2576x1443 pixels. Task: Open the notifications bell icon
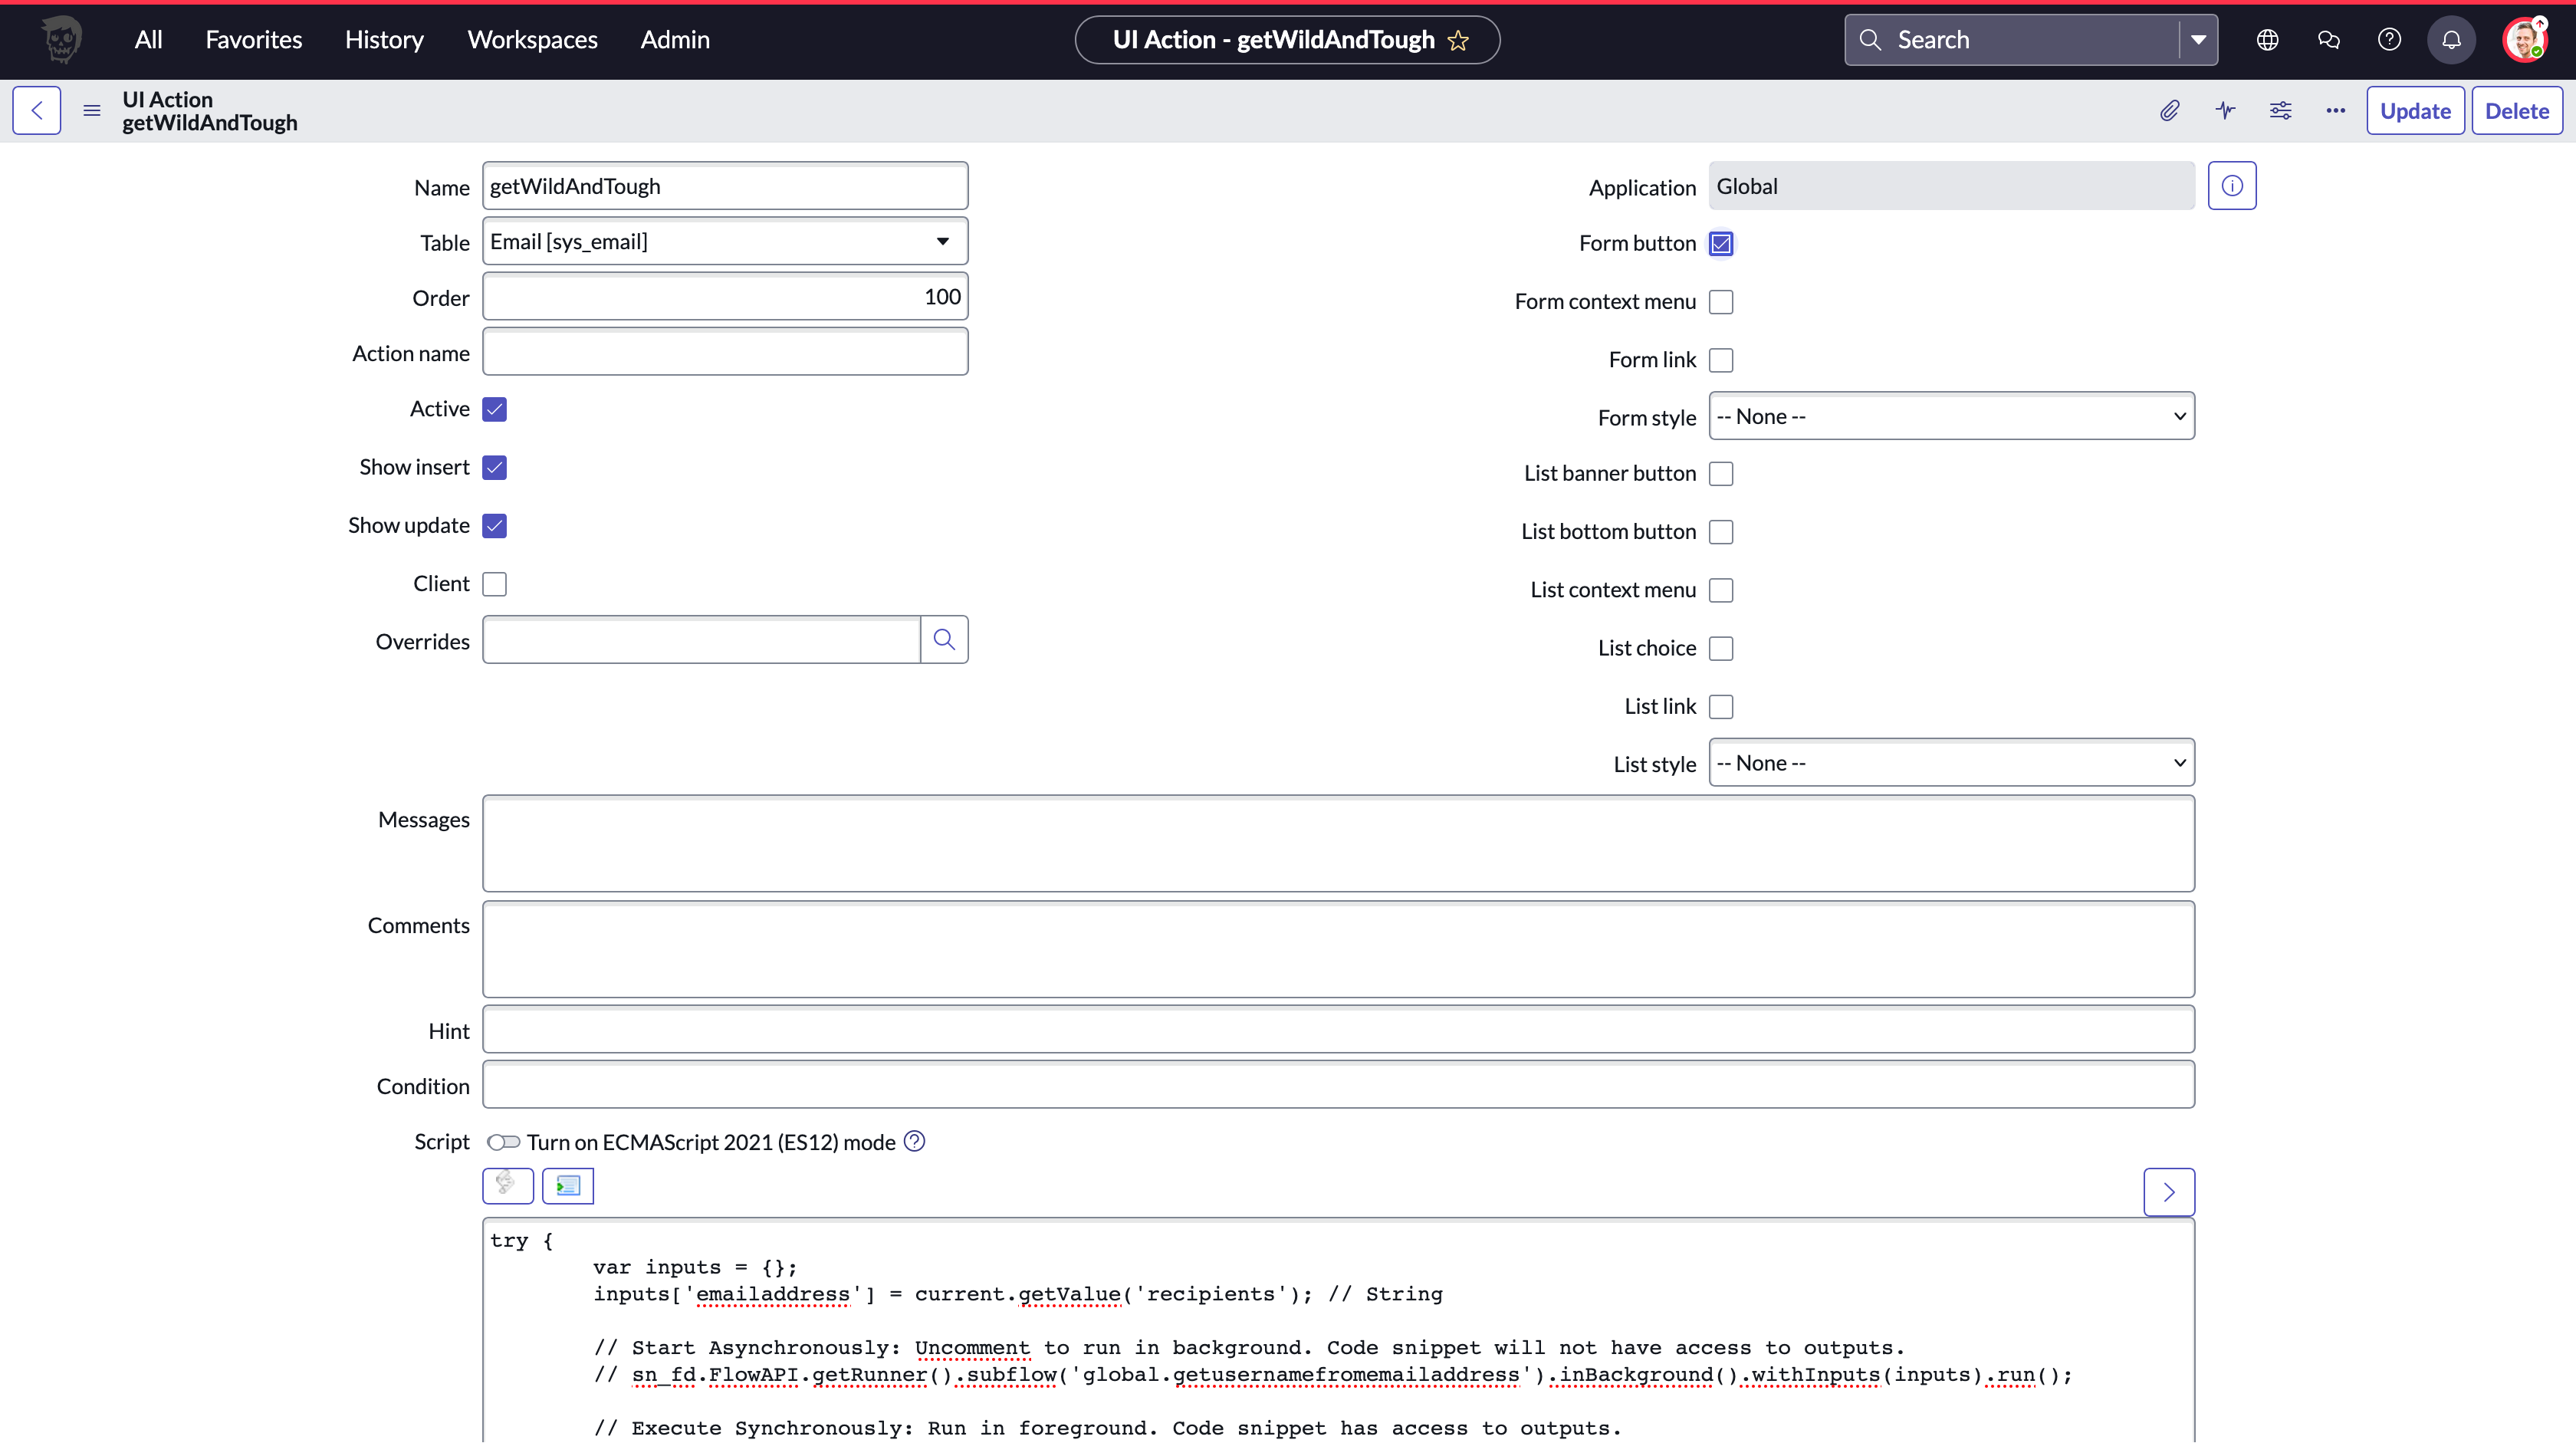(x=2451, y=40)
